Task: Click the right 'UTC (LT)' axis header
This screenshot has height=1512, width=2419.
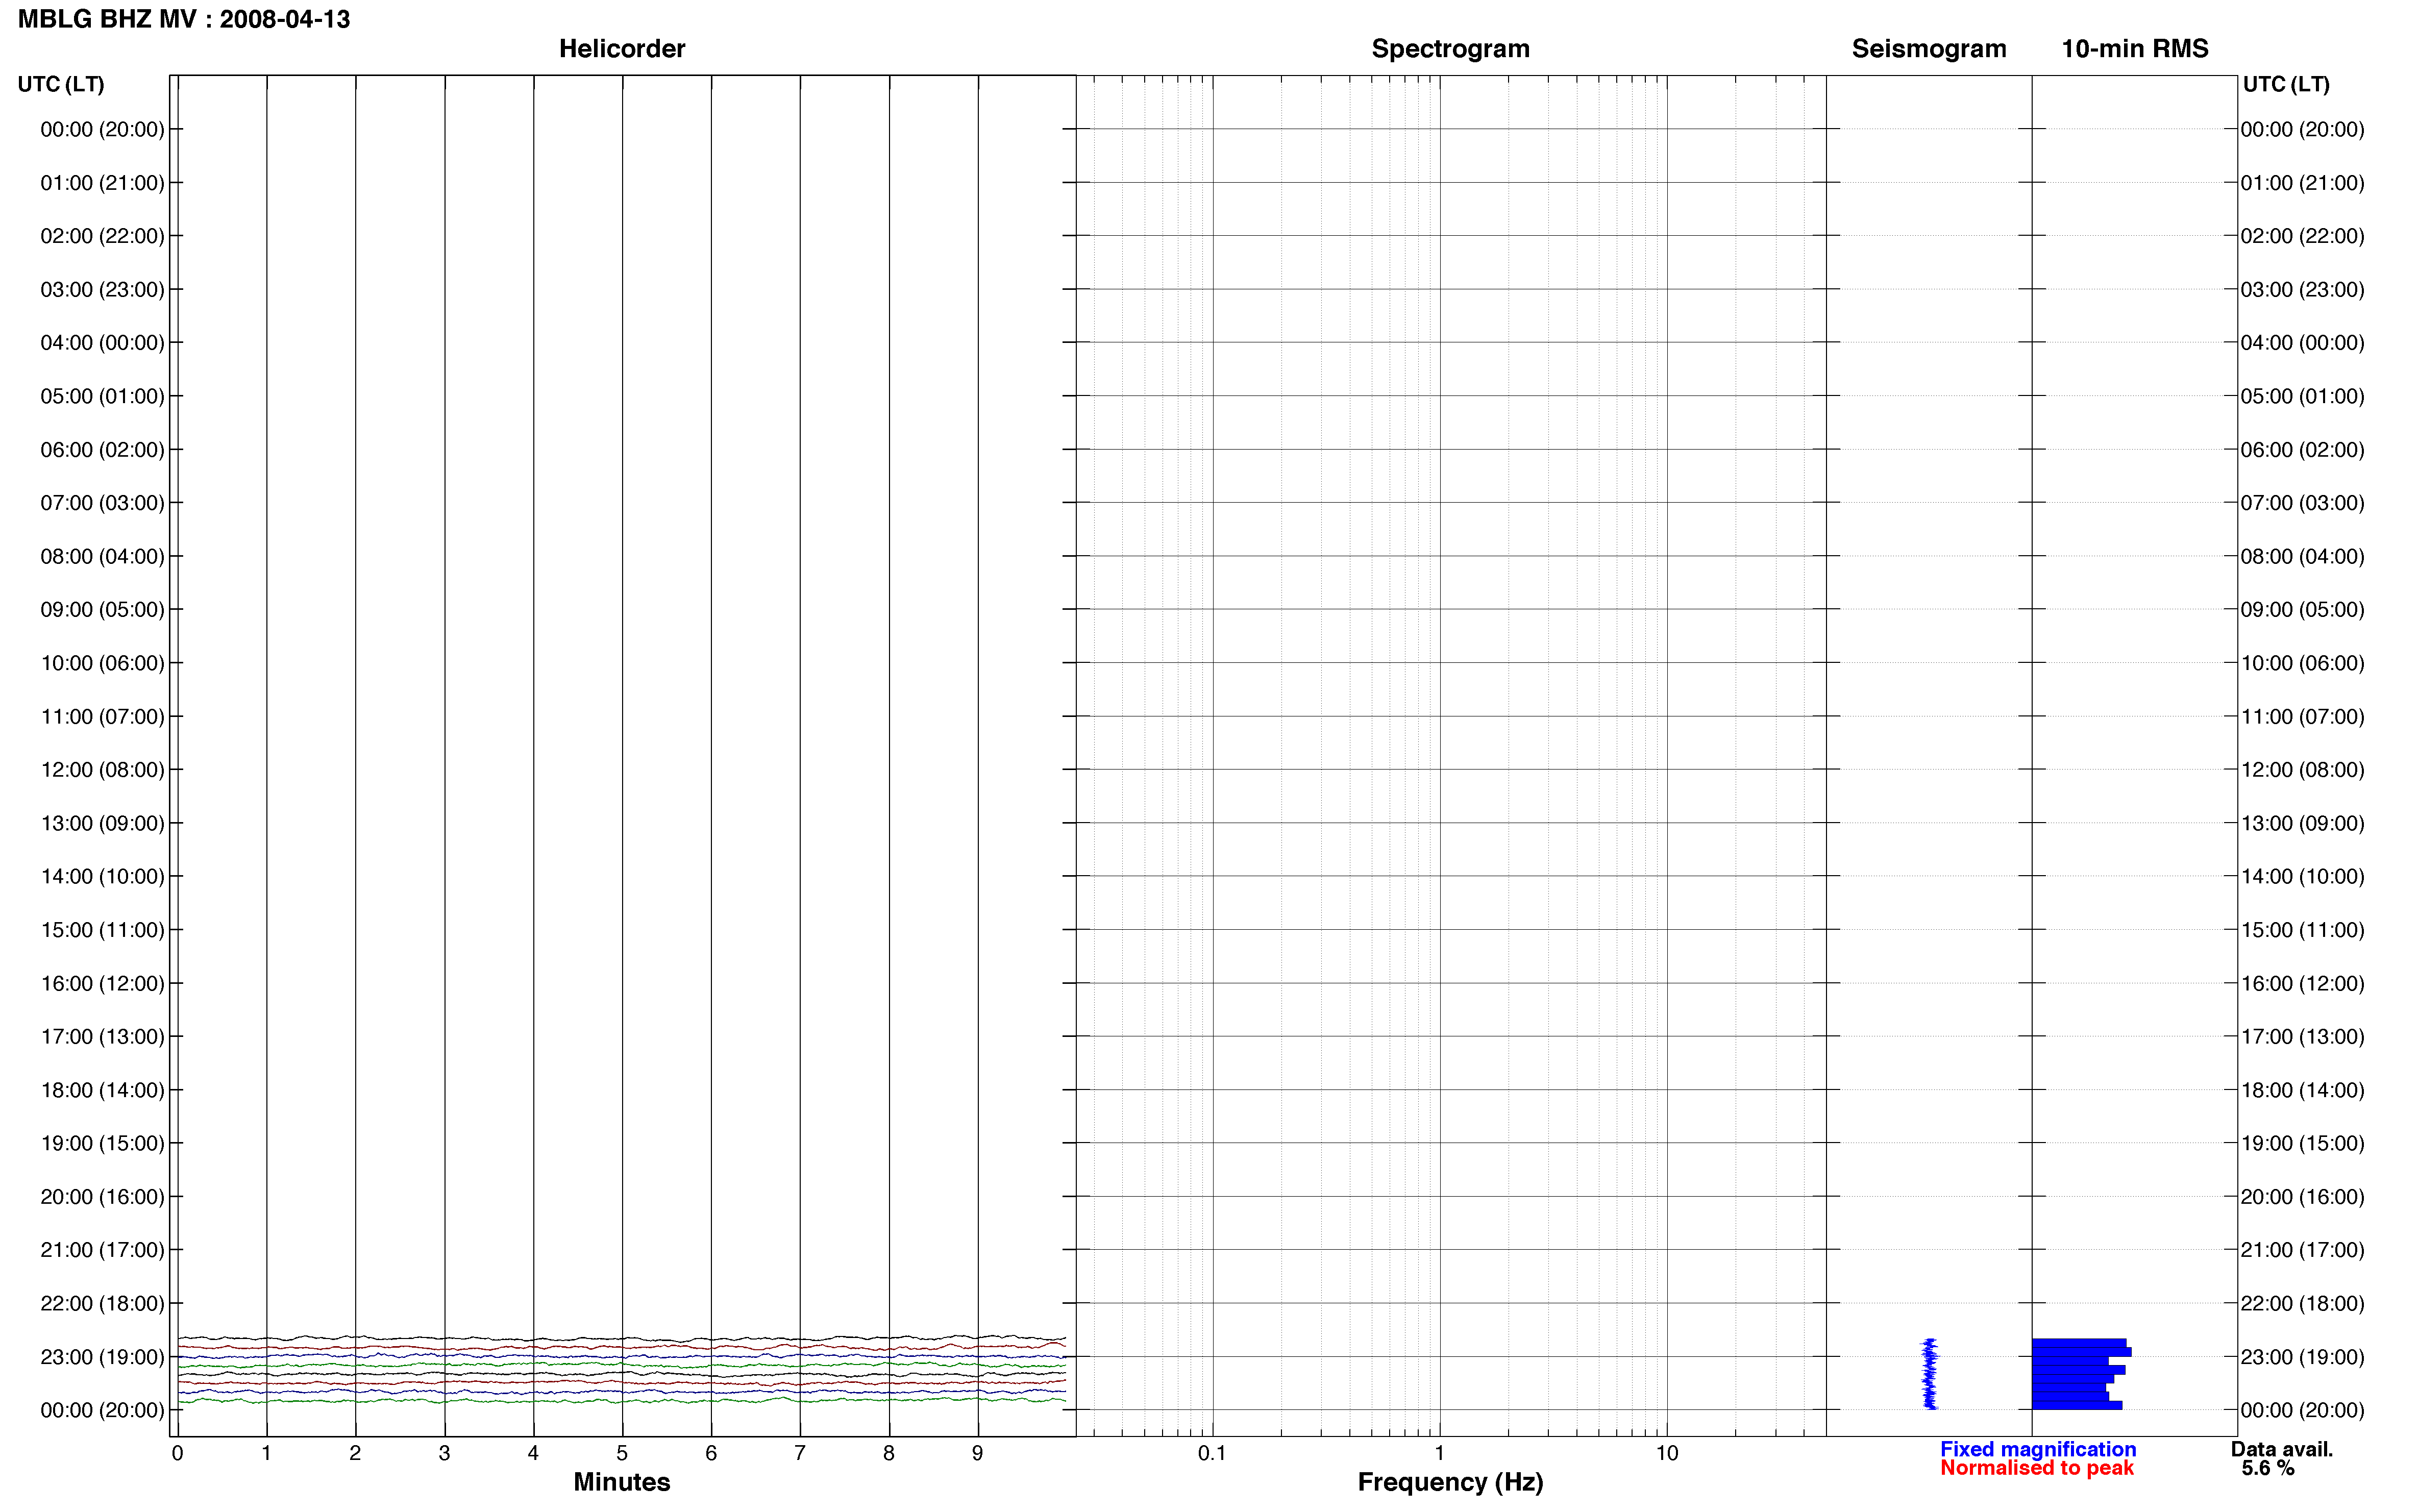Action: 2286,84
